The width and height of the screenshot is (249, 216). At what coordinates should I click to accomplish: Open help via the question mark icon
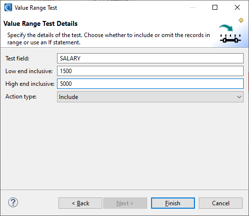pos(13,202)
